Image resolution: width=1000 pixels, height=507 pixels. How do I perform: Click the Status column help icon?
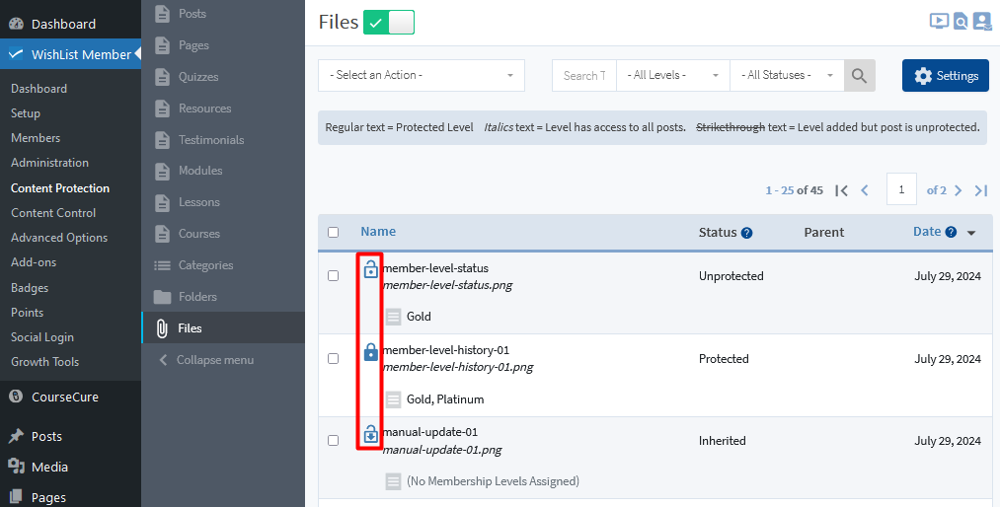coord(747,233)
